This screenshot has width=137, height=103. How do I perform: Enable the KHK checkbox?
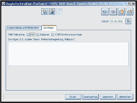pos(28,35)
